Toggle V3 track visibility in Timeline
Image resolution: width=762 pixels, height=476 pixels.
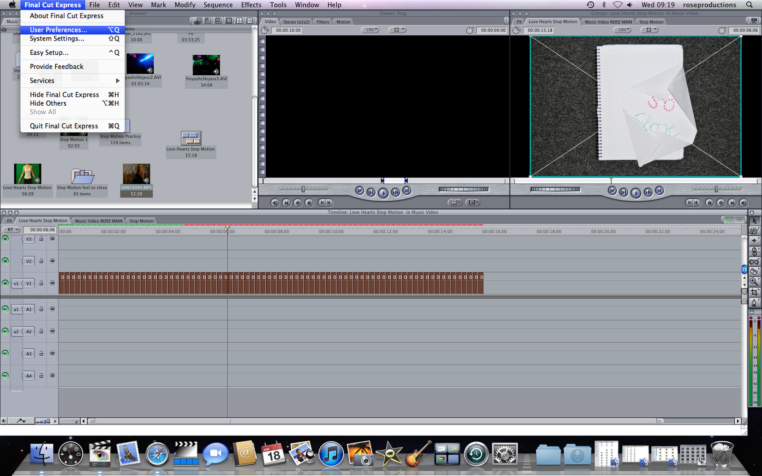click(x=5, y=238)
